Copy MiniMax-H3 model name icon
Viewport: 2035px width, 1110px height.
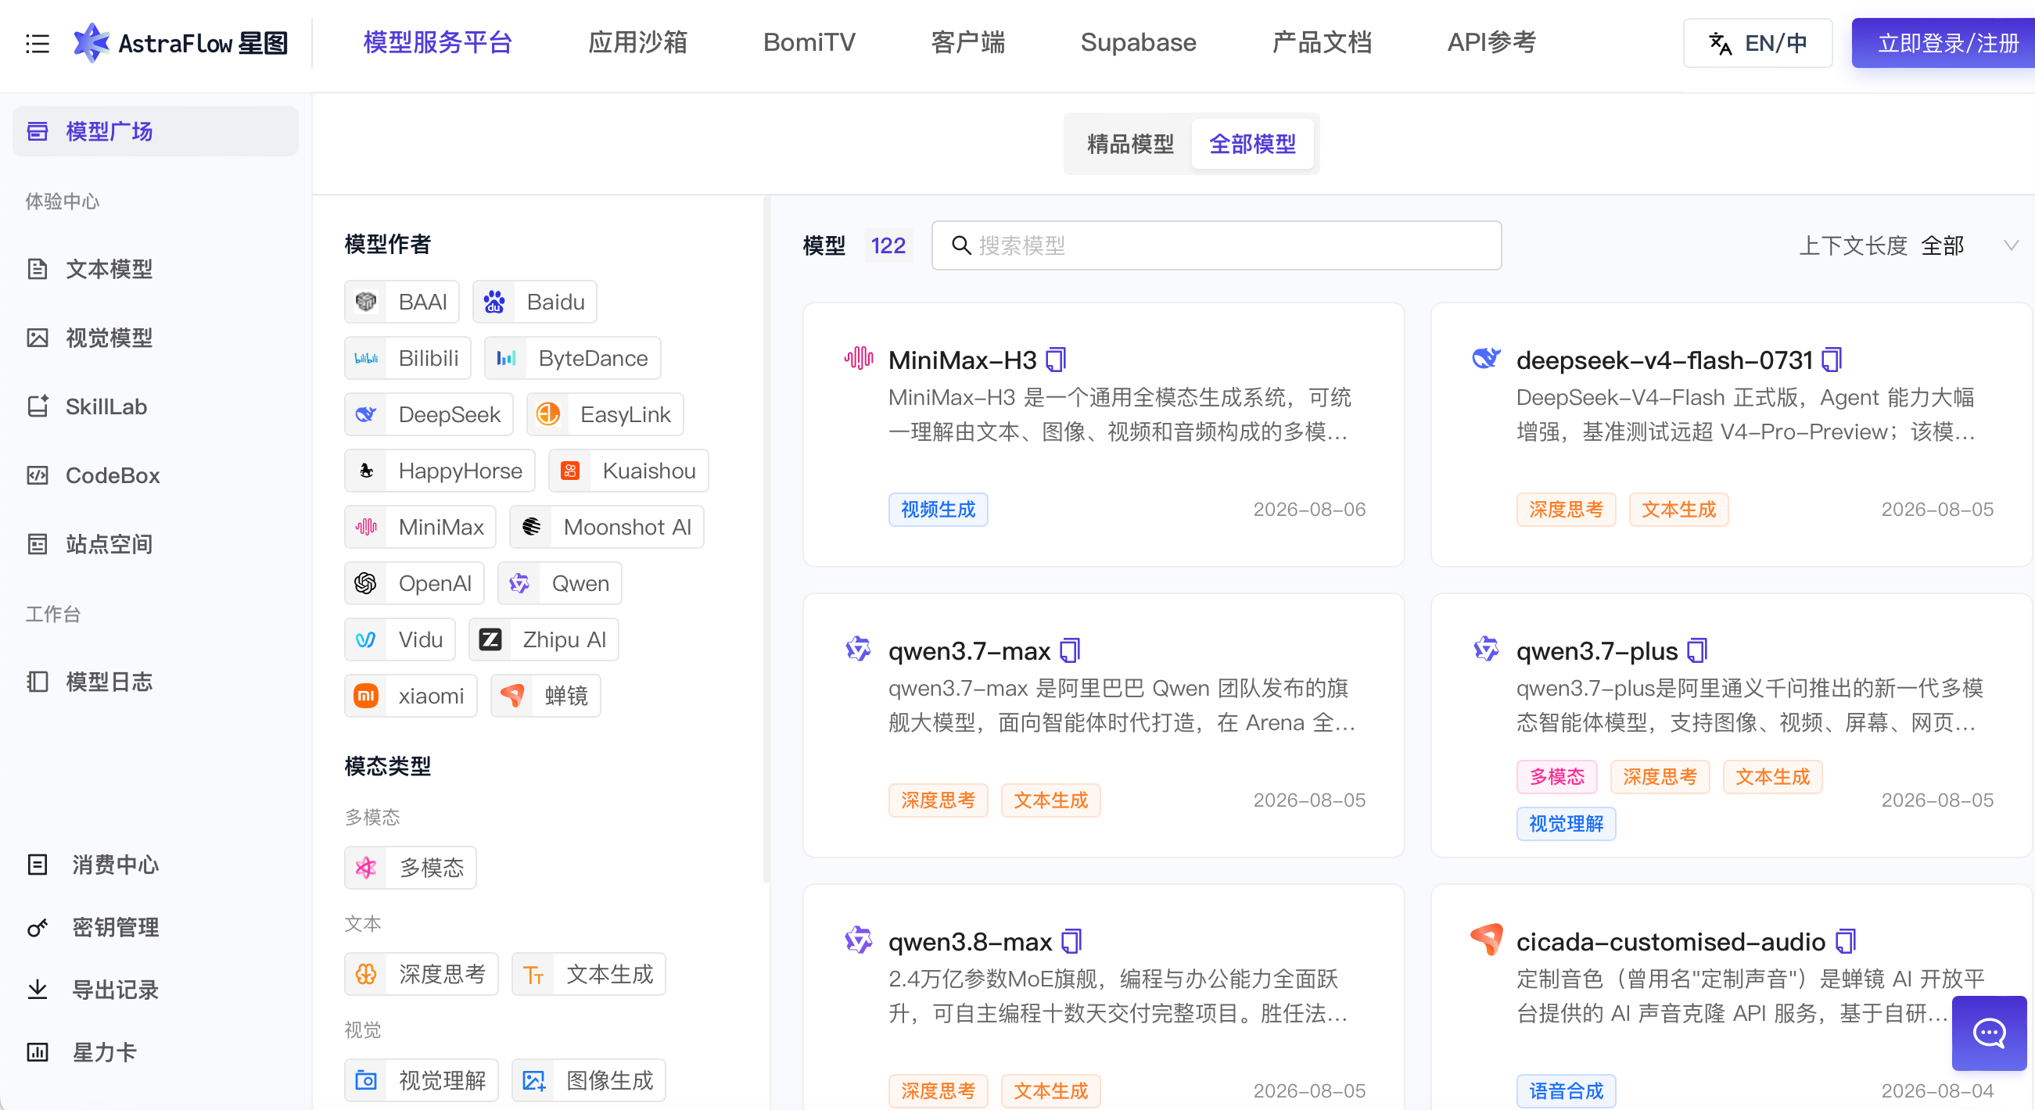(x=1055, y=360)
